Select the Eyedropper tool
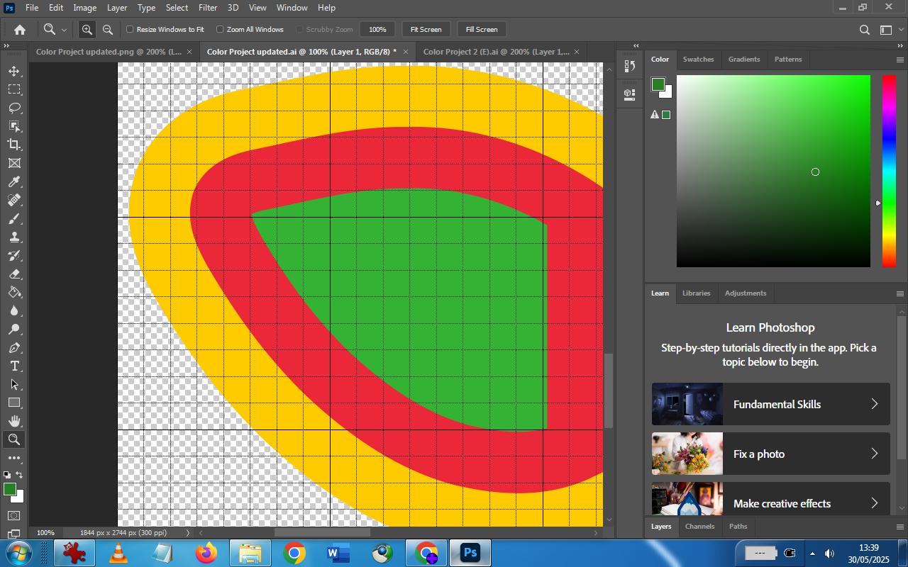 pos(14,181)
